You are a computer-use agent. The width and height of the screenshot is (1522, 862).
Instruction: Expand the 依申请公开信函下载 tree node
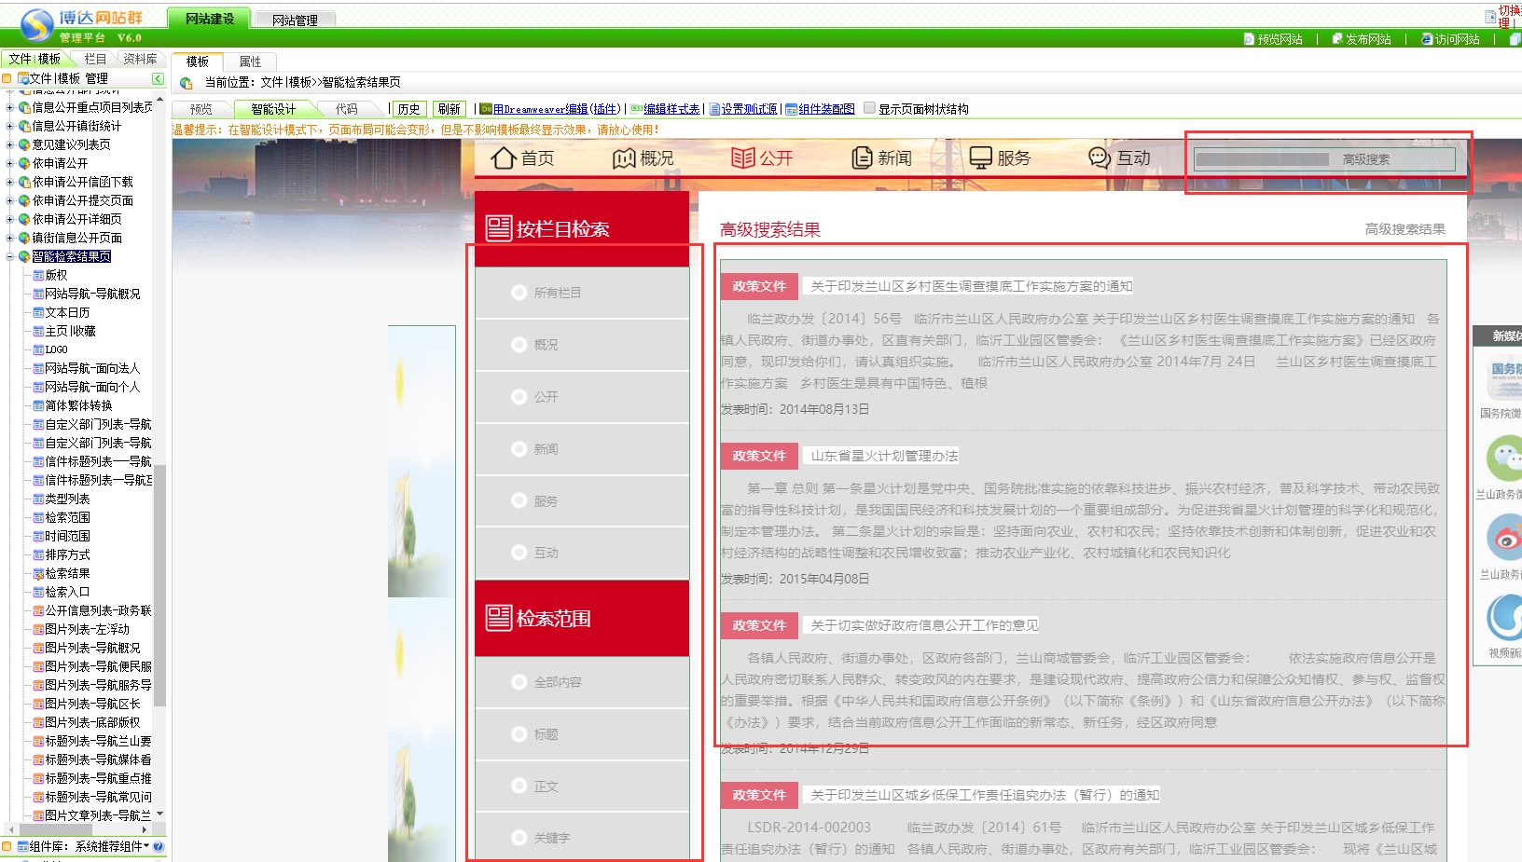pos(10,182)
